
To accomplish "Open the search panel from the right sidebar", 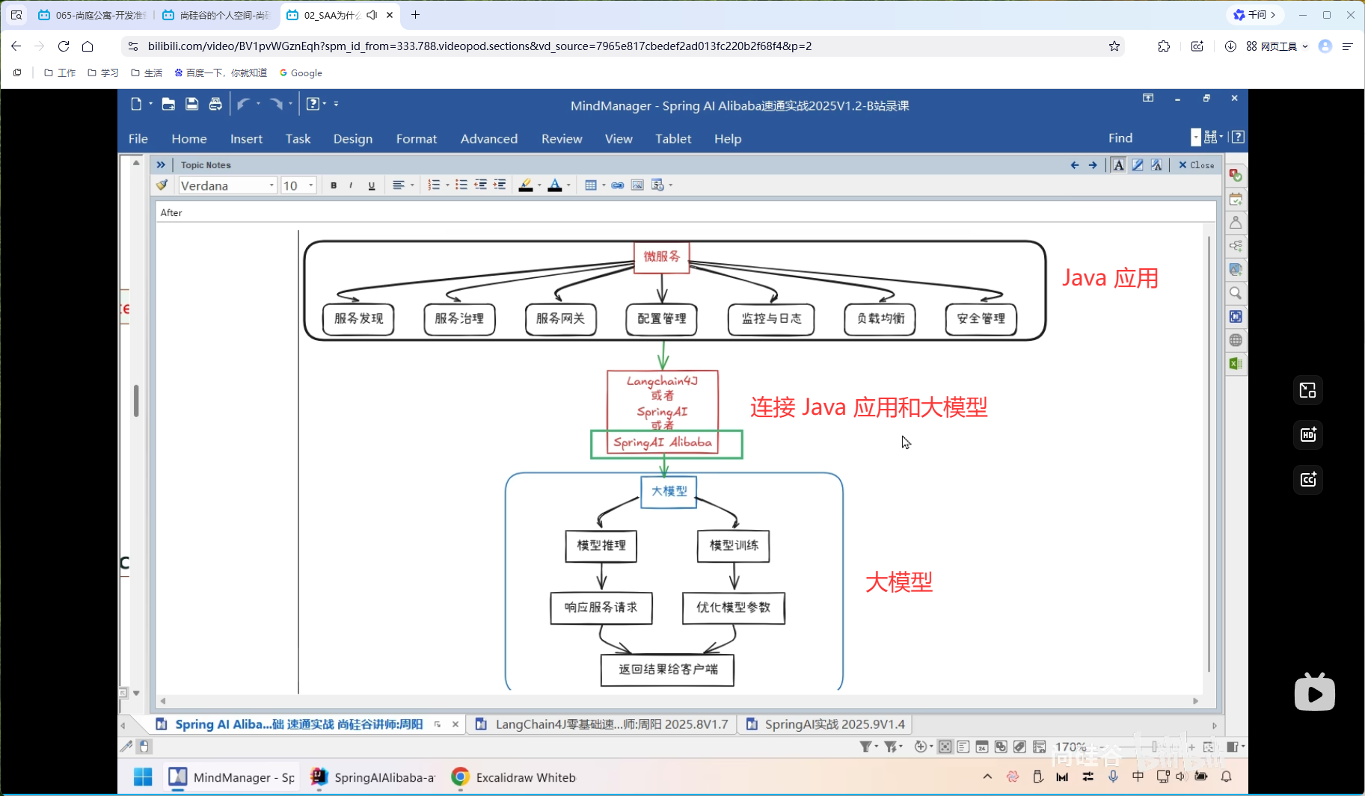I will tap(1236, 294).
